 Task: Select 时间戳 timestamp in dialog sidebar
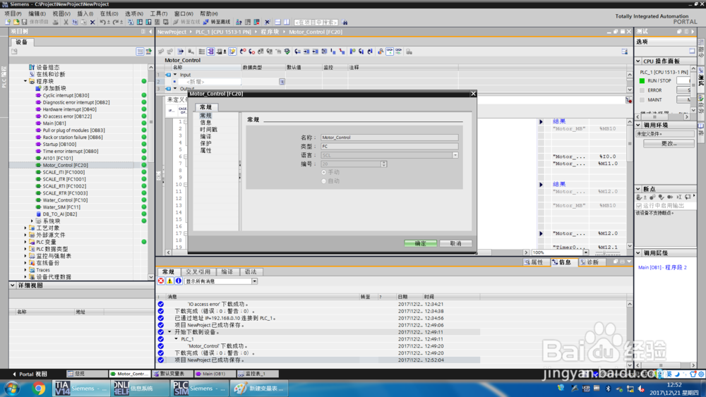click(x=208, y=130)
